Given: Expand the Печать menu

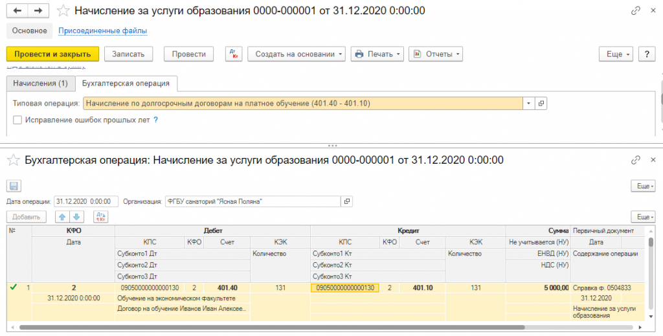Looking at the screenshot, I should tap(377, 54).
